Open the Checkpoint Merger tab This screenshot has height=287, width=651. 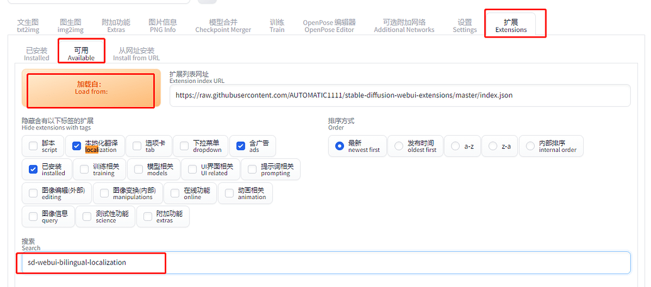[x=223, y=26]
